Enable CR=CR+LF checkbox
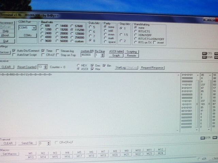218x163 pixels. tap(56, 142)
